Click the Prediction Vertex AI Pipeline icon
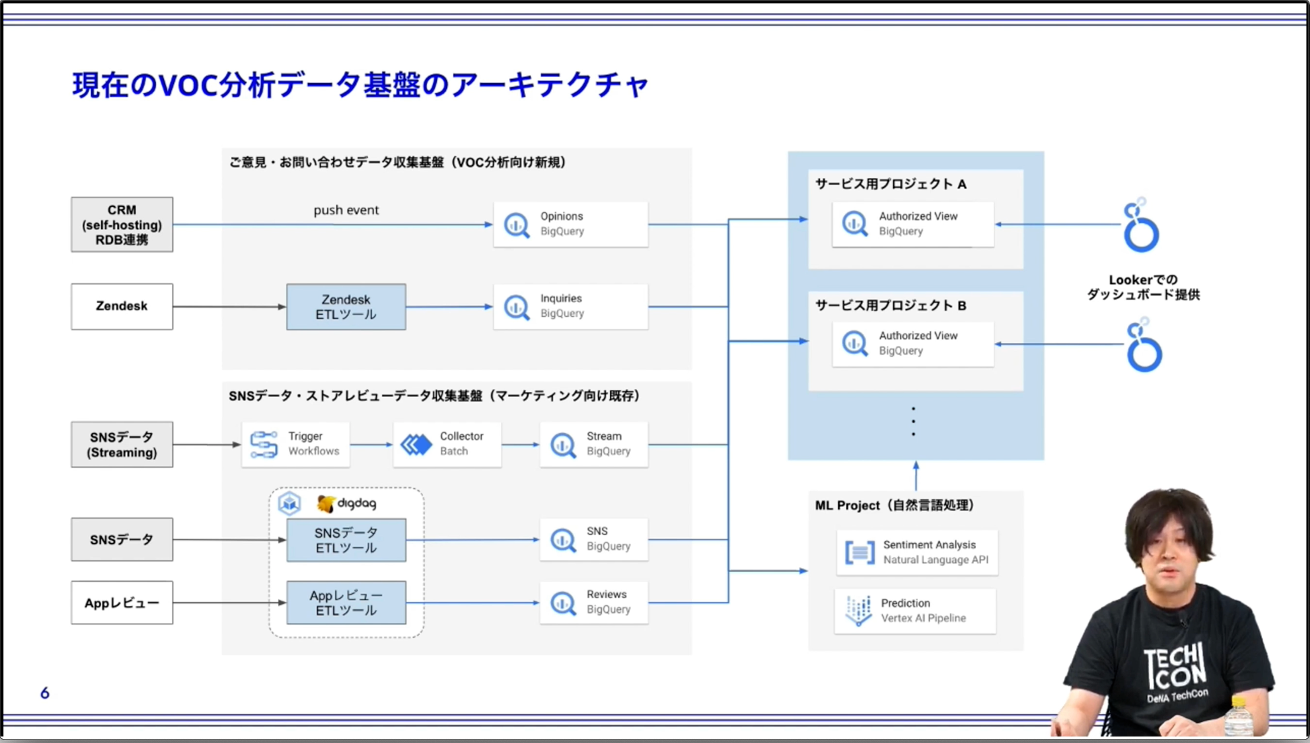The height and width of the screenshot is (743, 1310). point(857,611)
